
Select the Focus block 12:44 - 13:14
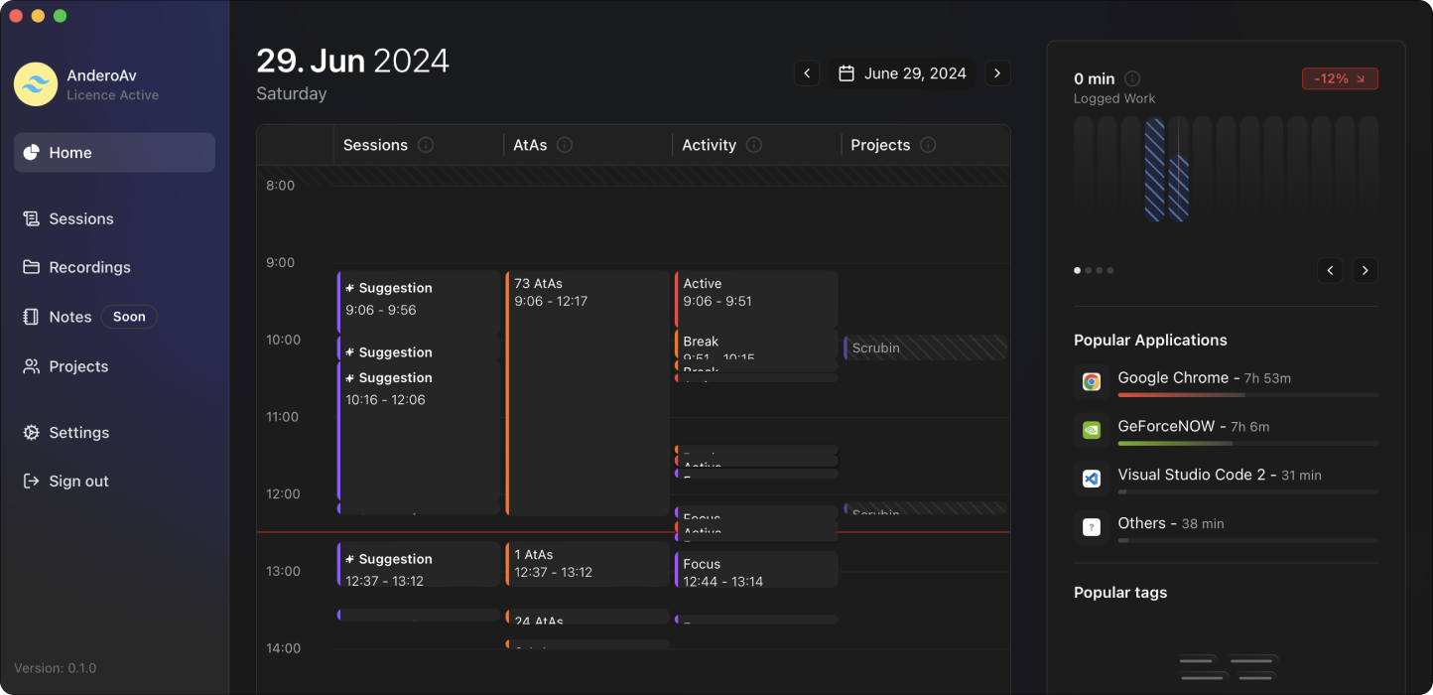[x=756, y=570]
